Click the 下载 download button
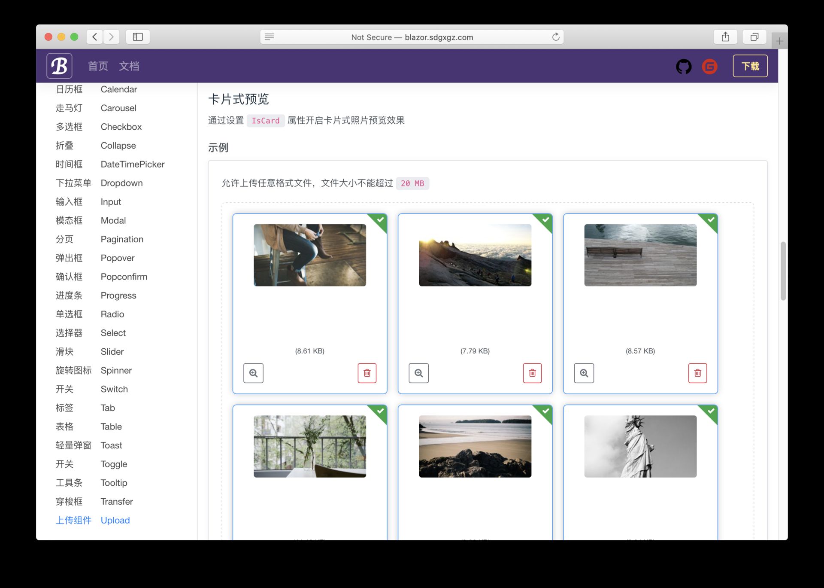The image size is (824, 588). coord(751,66)
